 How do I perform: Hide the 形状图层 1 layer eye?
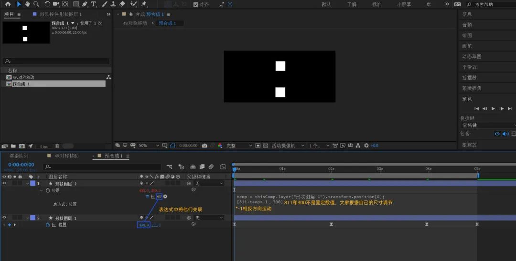[x=4, y=218]
